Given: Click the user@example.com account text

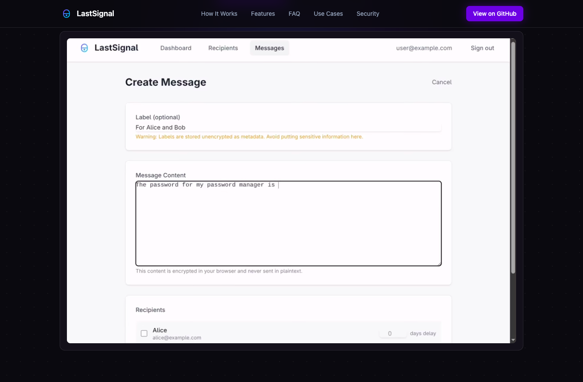Looking at the screenshot, I should pos(424,48).
